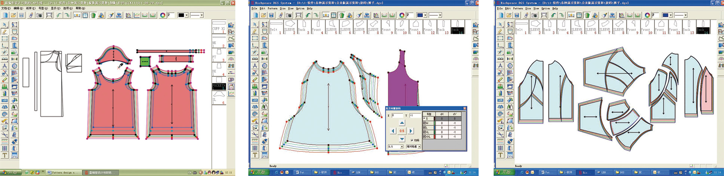This screenshot has width=724, height=176.
Task: Click the undo arrow in the left window toolbar
Action: [59, 15]
